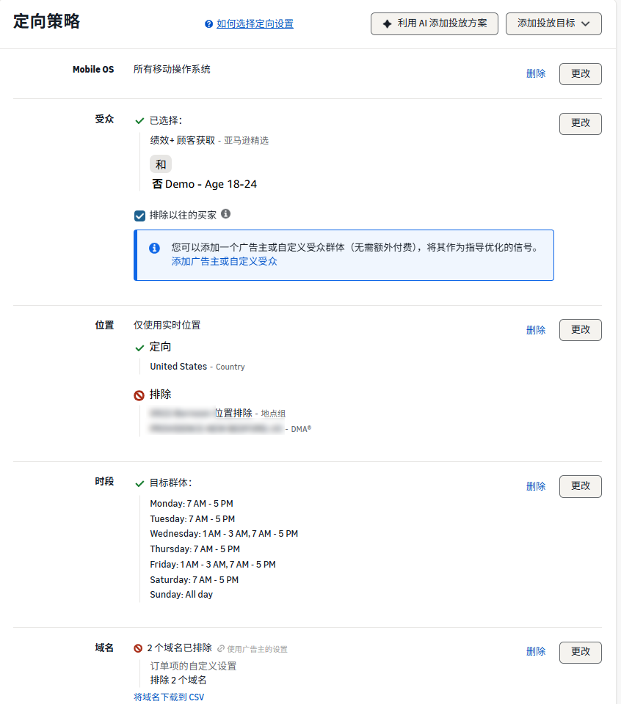
Task: Click the sparkle icon in the AI button
Action: [x=388, y=23]
